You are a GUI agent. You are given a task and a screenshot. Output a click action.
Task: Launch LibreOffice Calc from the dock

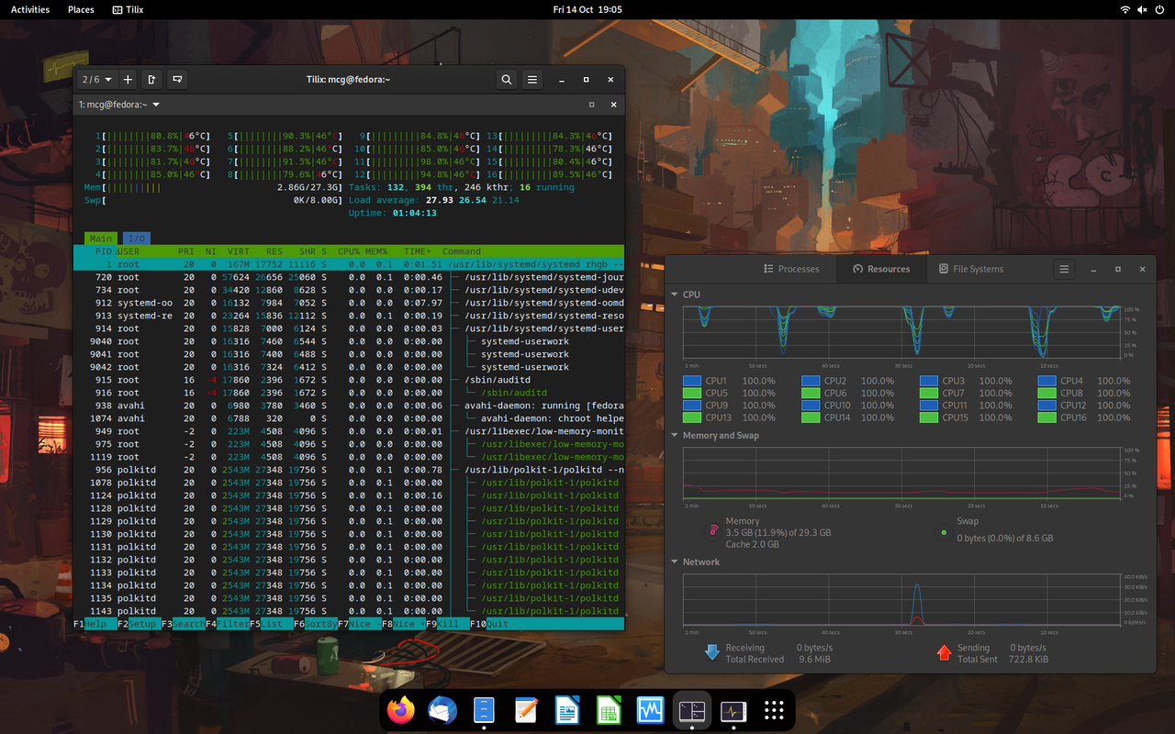pos(608,709)
